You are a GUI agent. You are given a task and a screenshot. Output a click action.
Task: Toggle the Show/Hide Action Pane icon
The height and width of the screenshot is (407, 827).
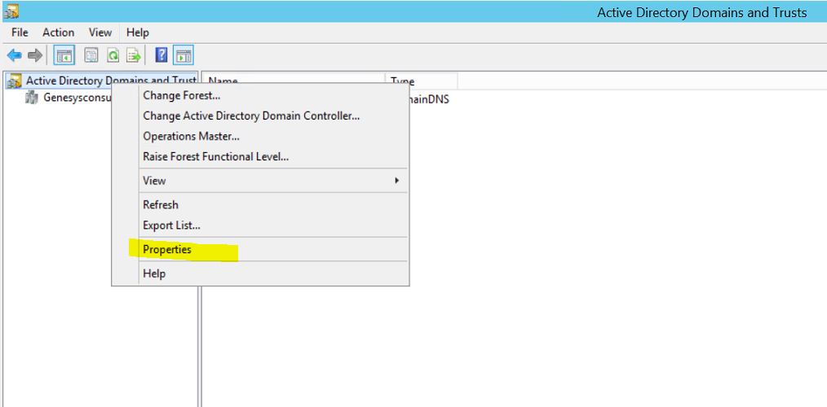point(184,55)
